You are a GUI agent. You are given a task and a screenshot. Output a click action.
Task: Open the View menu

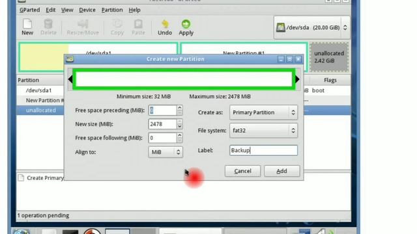tap(67, 10)
